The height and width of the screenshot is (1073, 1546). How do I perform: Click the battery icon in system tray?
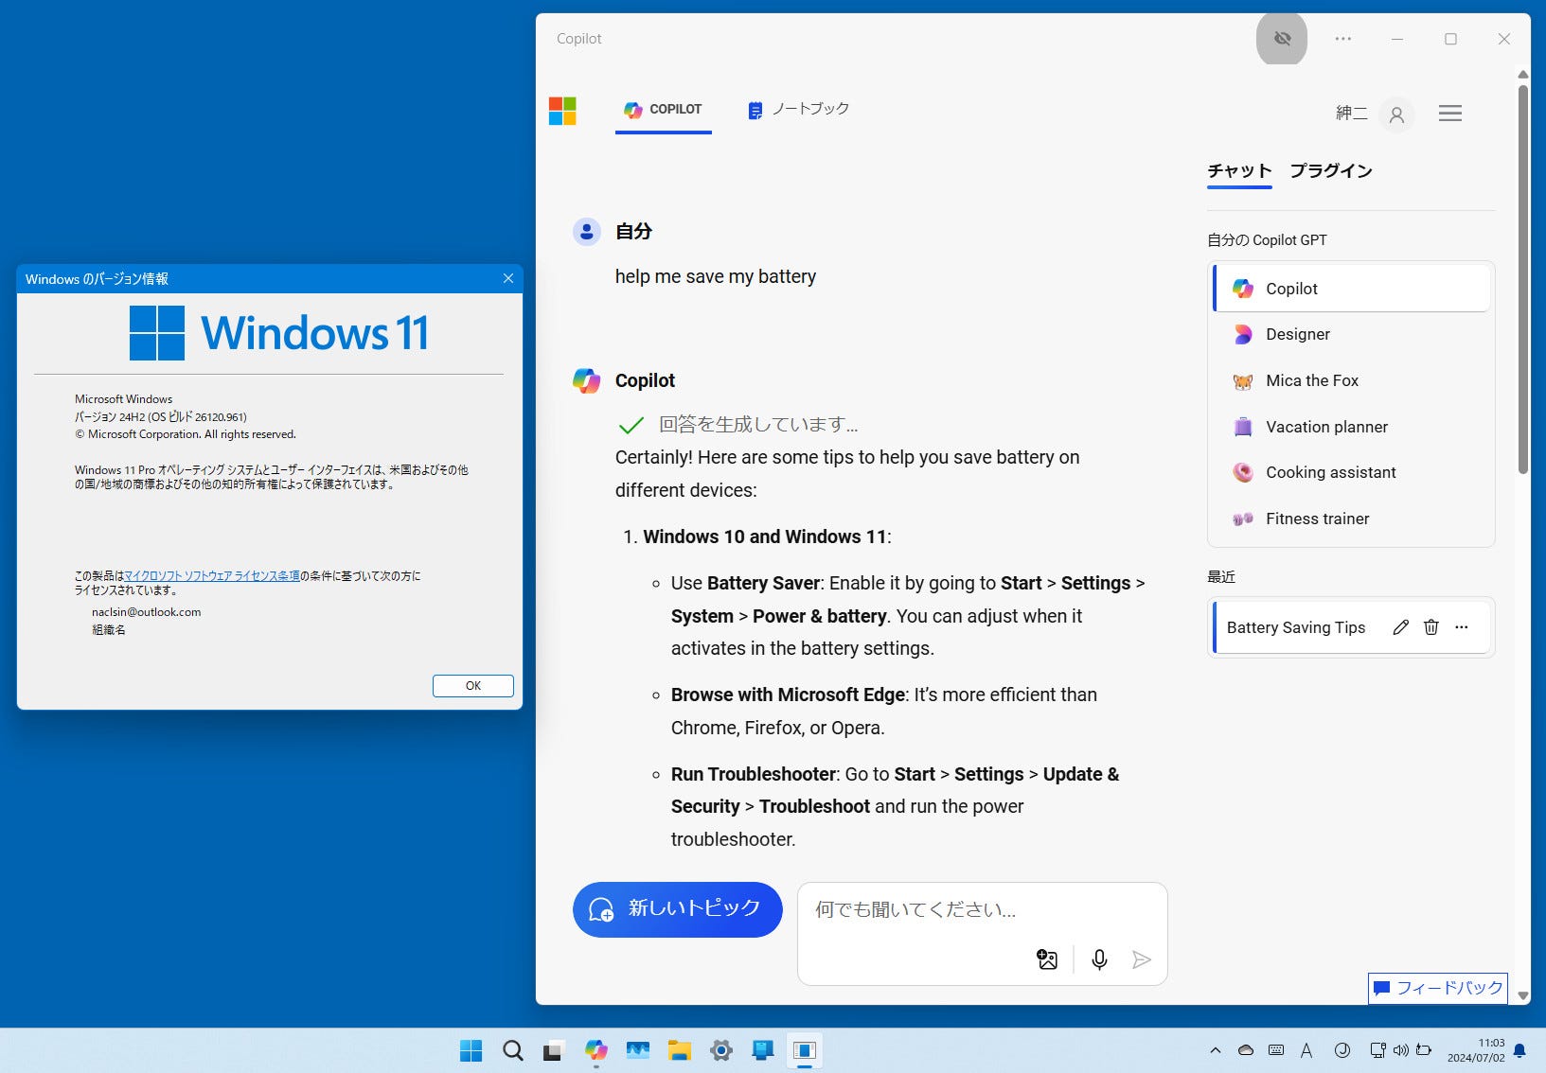tap(1423, 1050)
